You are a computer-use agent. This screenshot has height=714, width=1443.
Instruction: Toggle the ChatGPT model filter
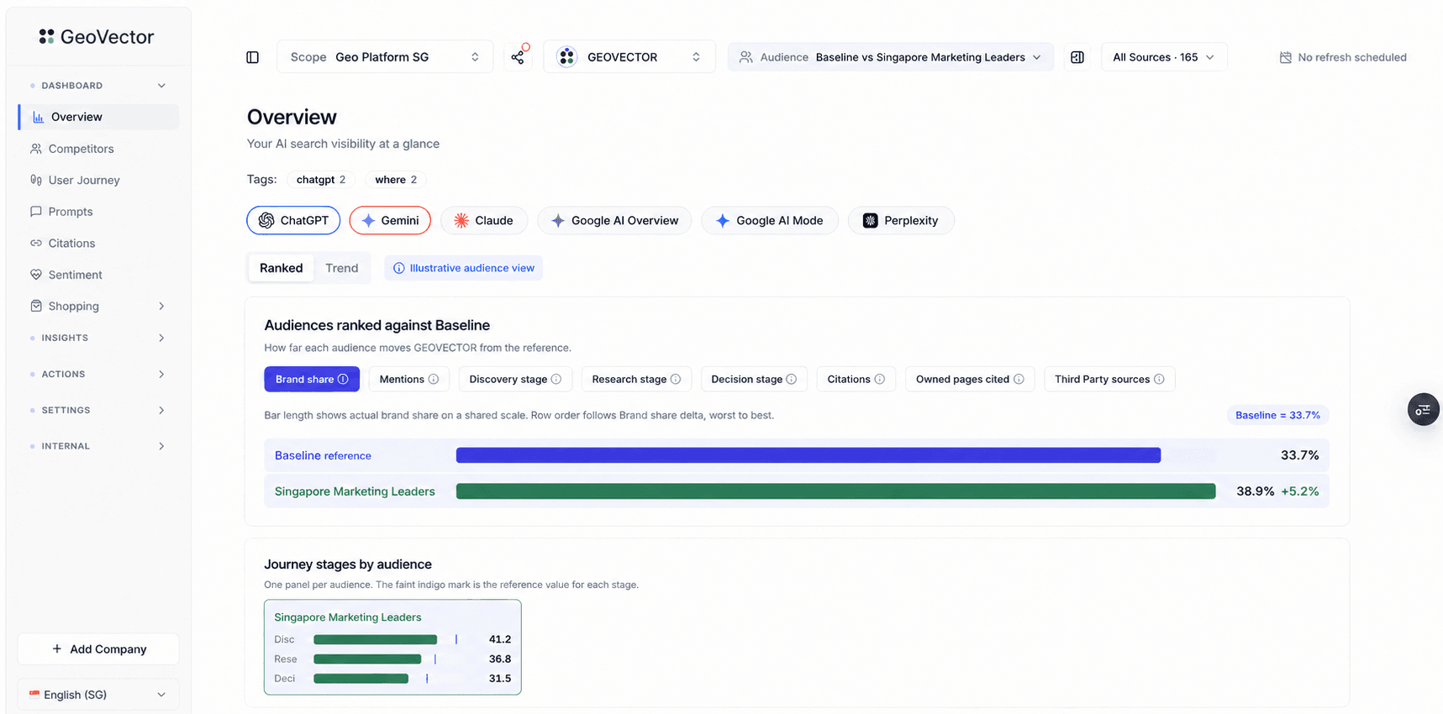293,220
